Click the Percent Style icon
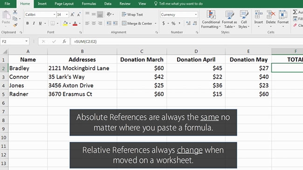Screen dimensions: 303x170 click(173, 24)
